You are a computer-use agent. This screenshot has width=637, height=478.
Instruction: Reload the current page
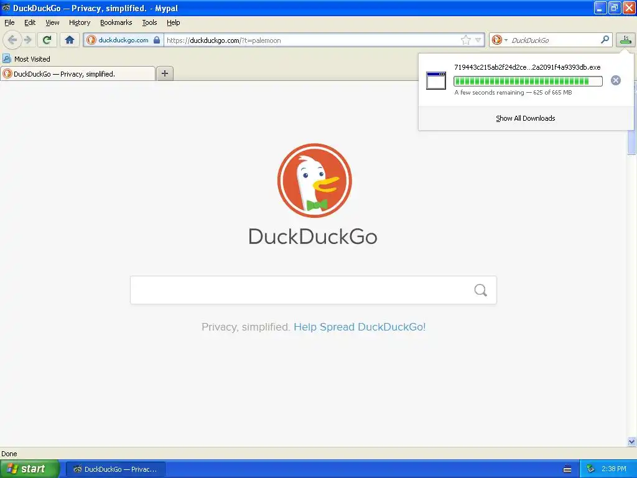click(47, 40)
